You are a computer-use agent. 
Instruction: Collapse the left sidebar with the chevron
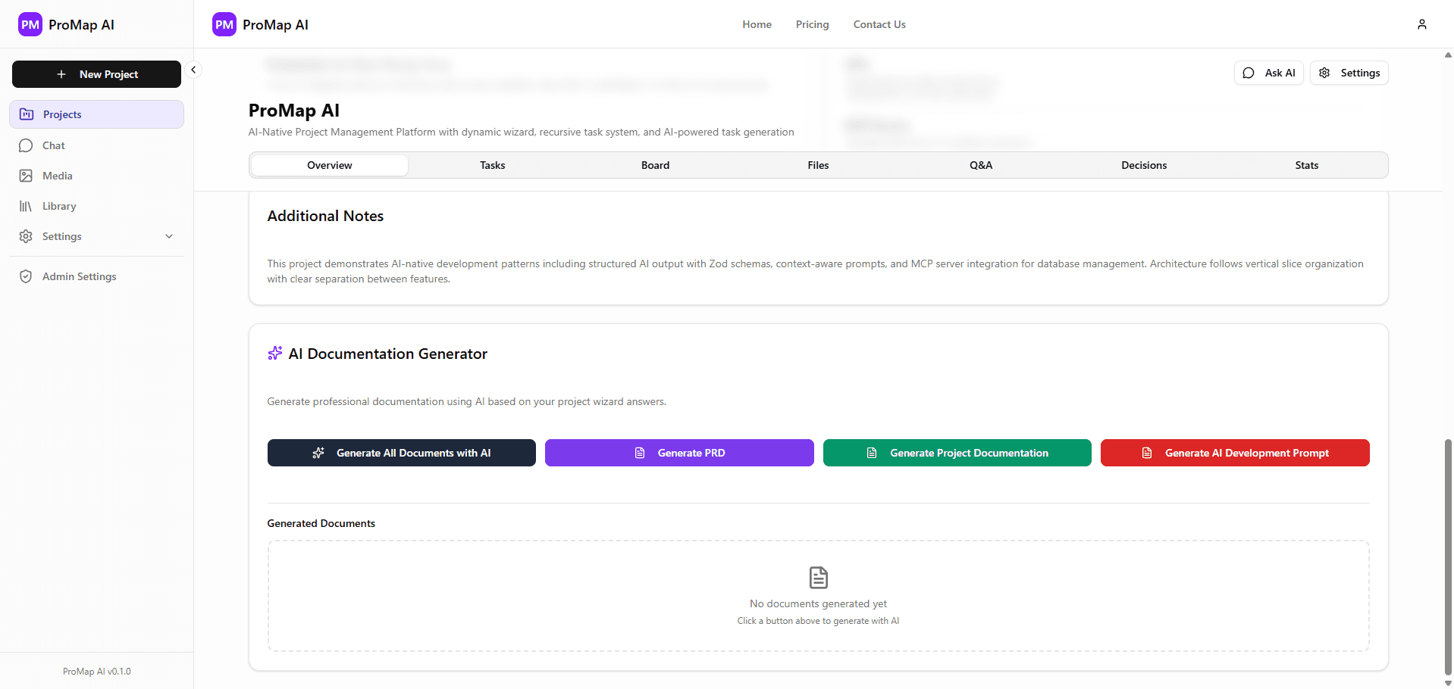(x=193, y=69)
